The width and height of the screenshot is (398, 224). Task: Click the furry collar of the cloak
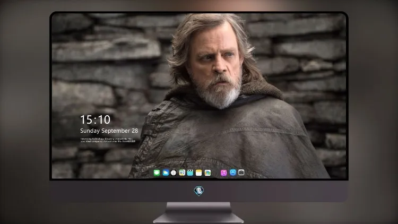tap(259, 89)
